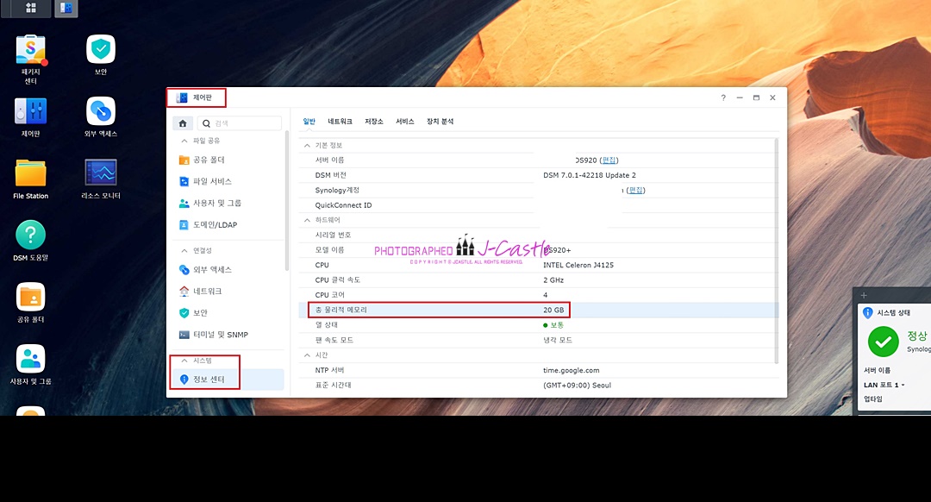Select the serial number (시리얼 번호) row
This screenshot has width=931, height=502.
click(x=537, y=235)
